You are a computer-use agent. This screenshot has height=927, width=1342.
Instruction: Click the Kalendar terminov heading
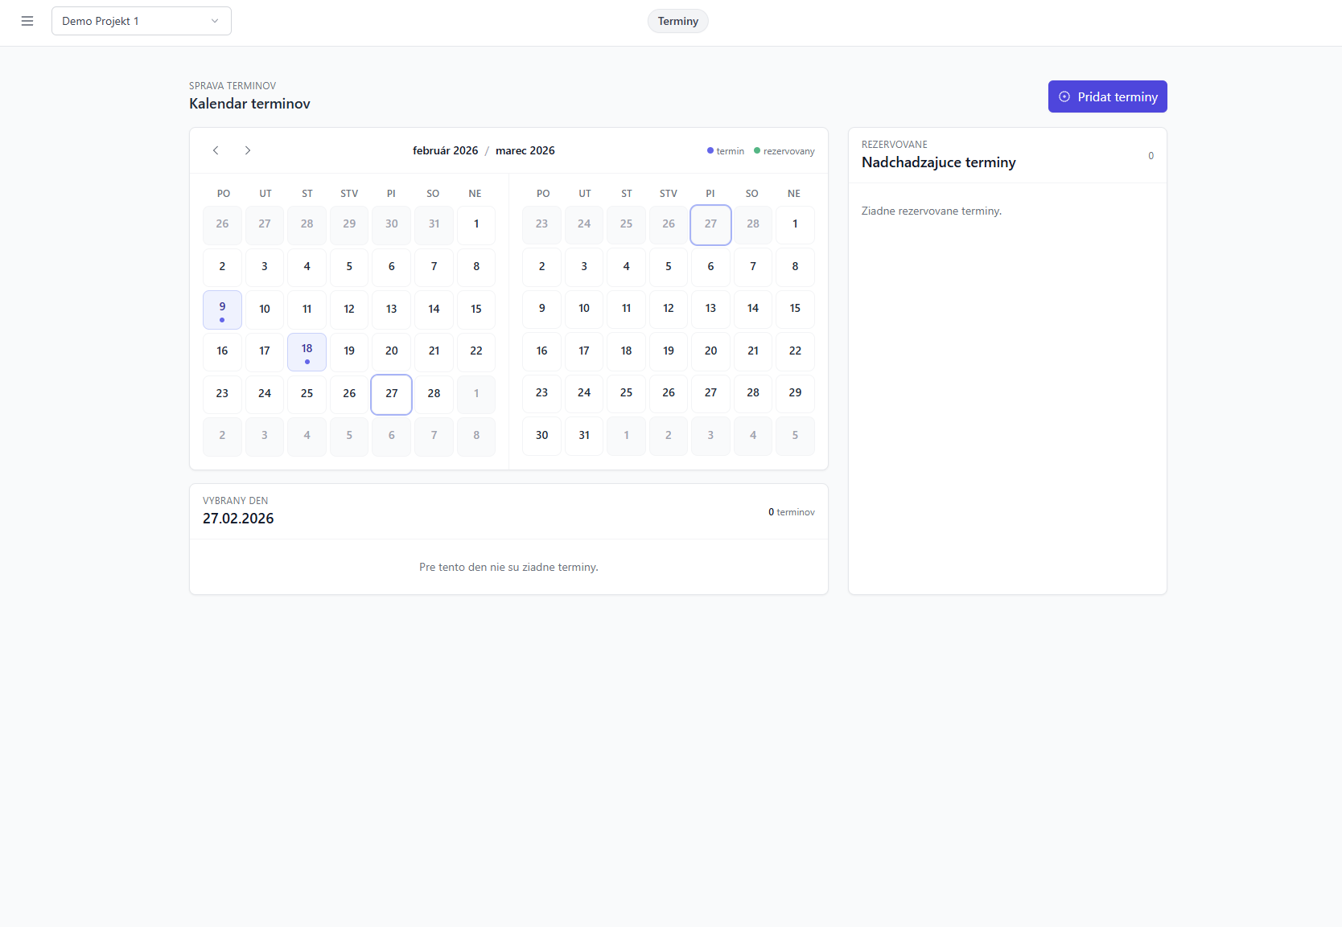(249, 104)
